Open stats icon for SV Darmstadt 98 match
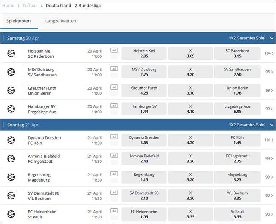The image size is (276, 224). [114, 192]
